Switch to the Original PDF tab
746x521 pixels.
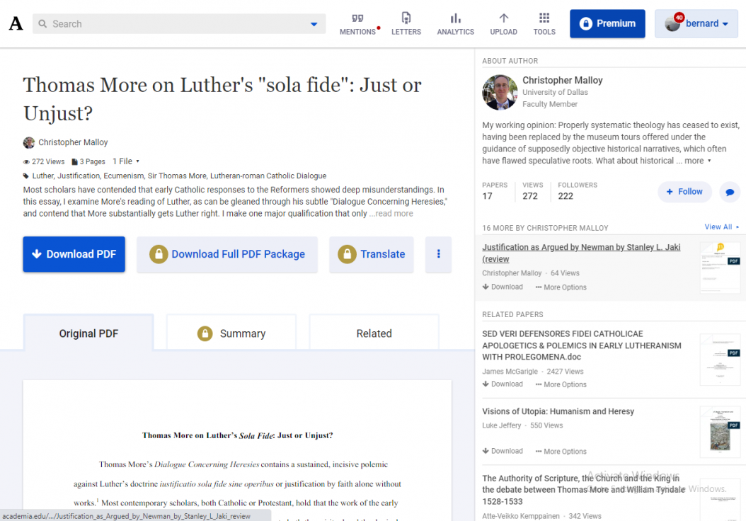tap(88, 333)
